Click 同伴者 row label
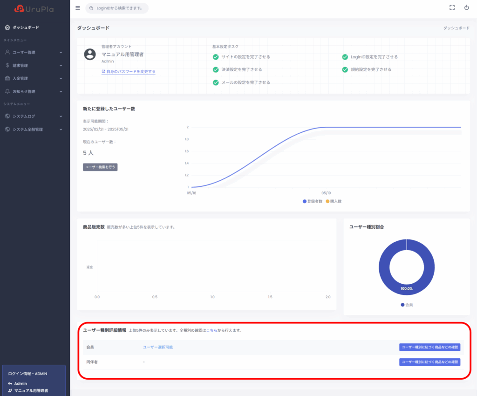 tap(92, 362)
